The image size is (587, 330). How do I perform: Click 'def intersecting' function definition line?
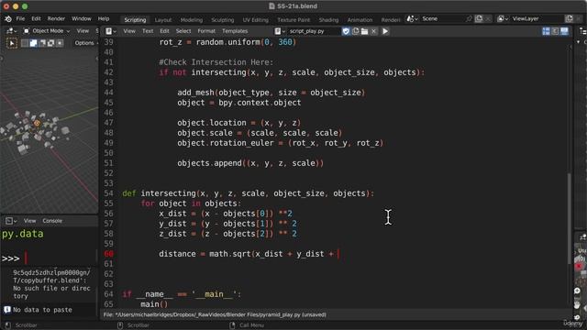(248, 193)
